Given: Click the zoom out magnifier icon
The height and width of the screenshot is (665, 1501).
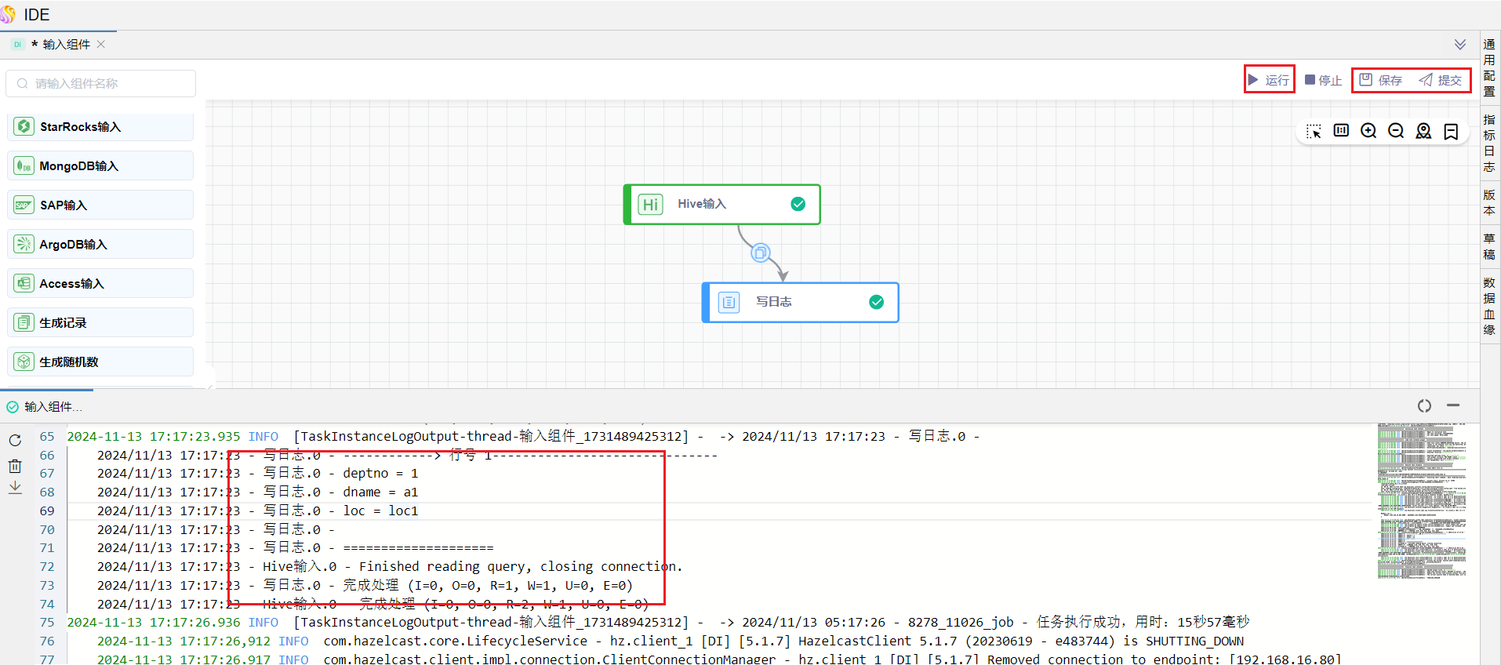Looking at the screenshot, I should (1396, 131).
